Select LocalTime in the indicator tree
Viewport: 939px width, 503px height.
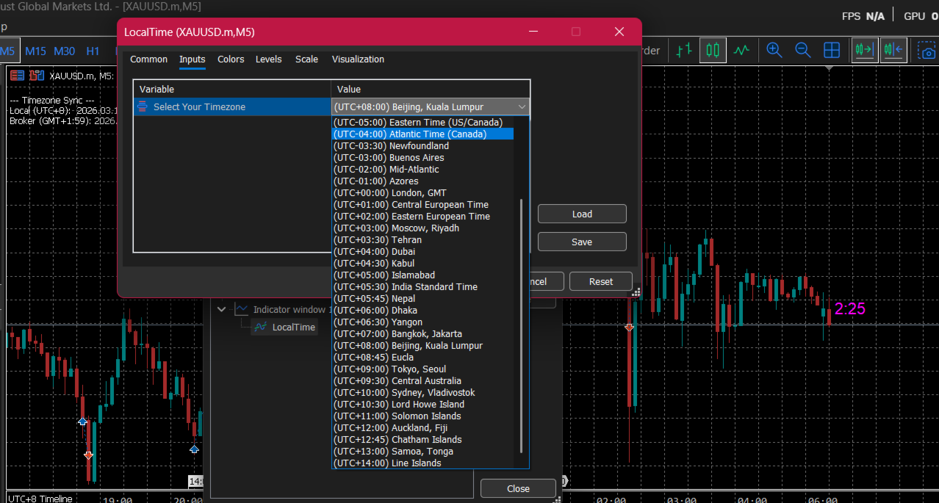click(x=293, y=328)
